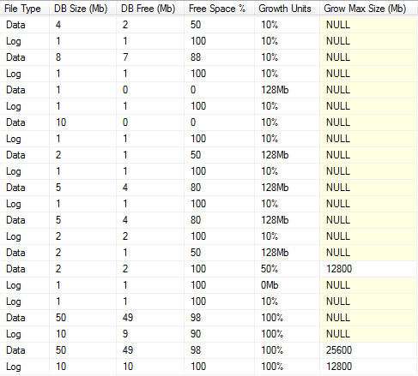Click the Free Space cell showing 90

[x=219, y=334]
